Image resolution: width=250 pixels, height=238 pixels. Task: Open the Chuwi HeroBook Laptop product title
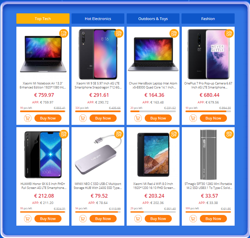[x=153, y=85]
